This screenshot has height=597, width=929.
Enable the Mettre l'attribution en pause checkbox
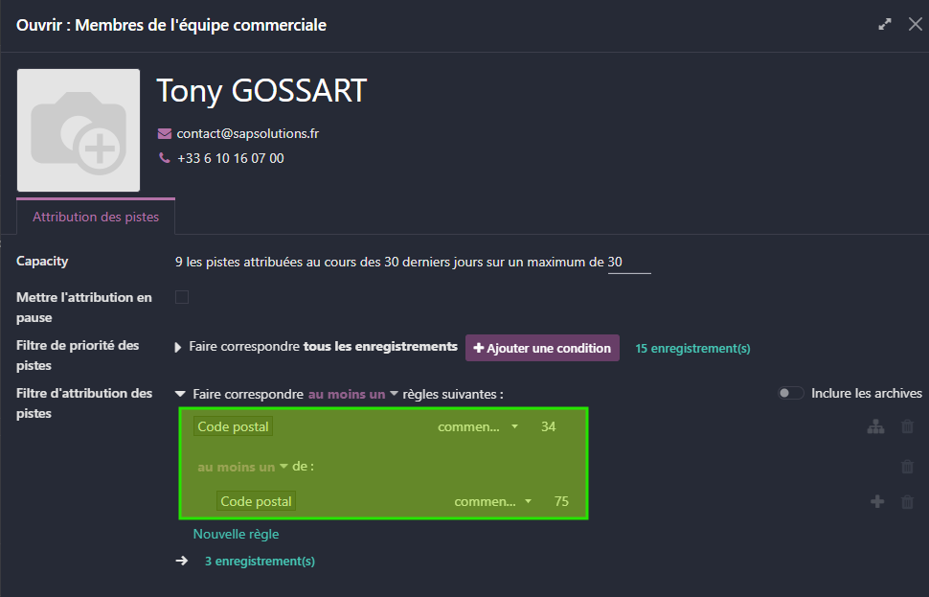pos(182,297)
